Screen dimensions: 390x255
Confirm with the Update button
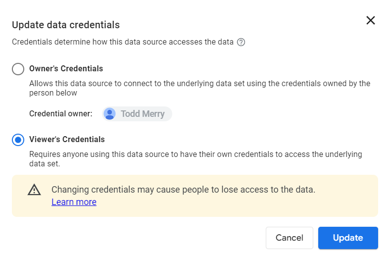(x=348, y=238)
